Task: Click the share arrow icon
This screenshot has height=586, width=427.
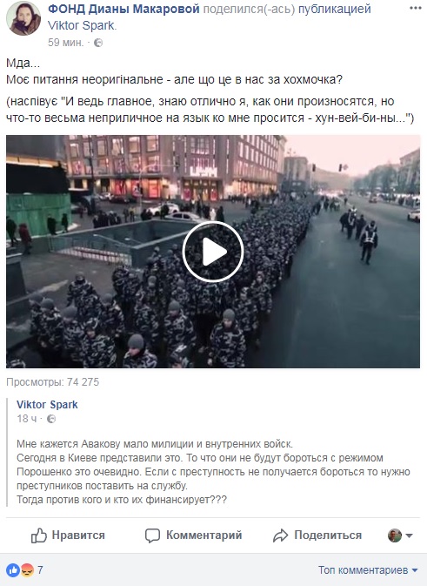Action: (280, 535)
